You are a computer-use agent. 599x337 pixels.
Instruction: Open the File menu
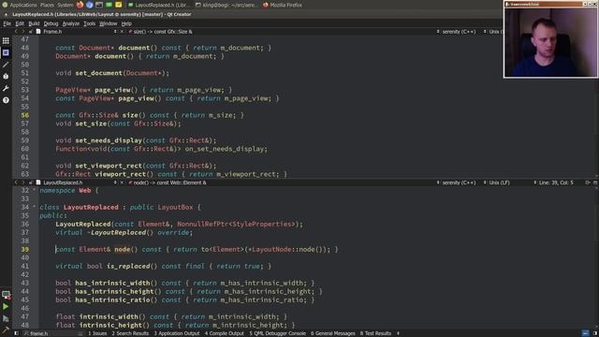pos(7,23)
